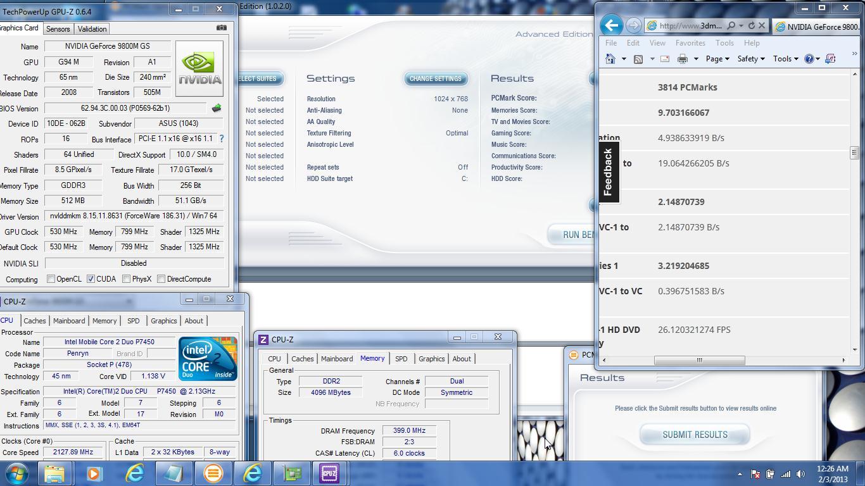Open the About tab in left CPU-Z window
The width and height of the screenshot is (865, 486).
pyautogui.click(x=194, y=321)
